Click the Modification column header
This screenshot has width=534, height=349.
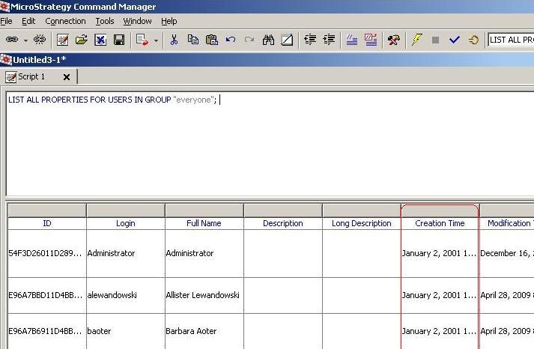click(507, 223)
